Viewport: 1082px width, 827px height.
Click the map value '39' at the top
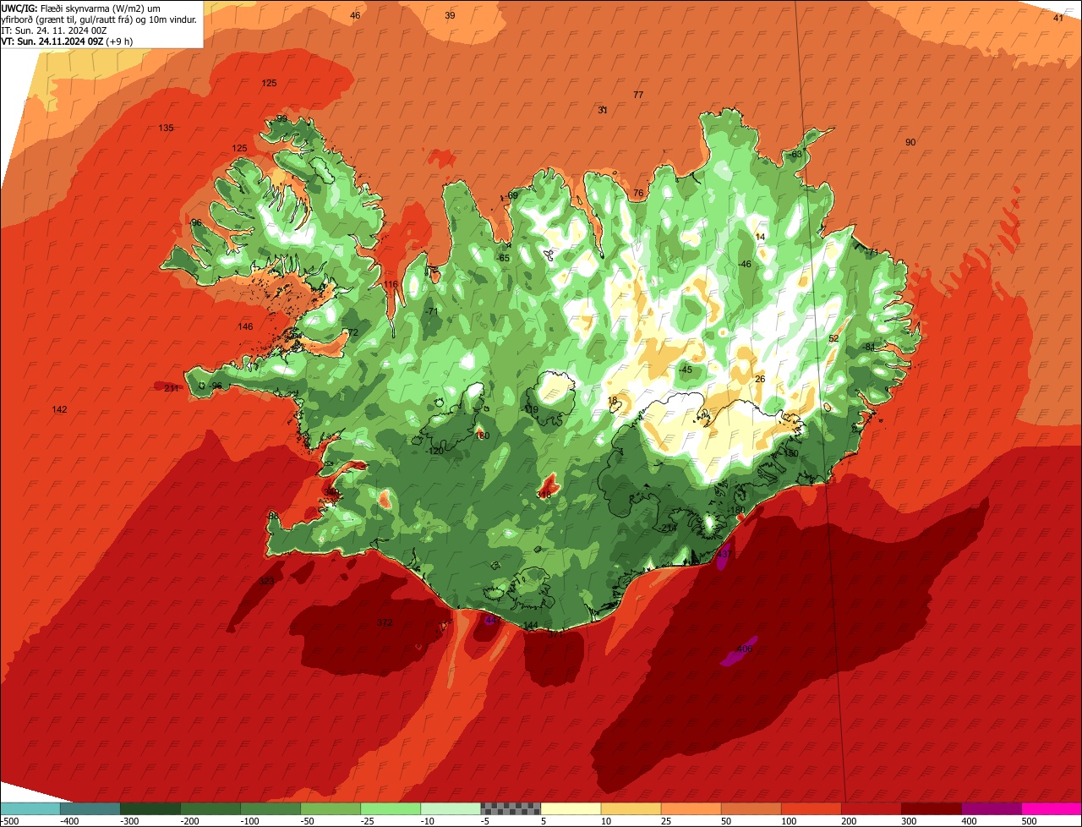point(450,15)
